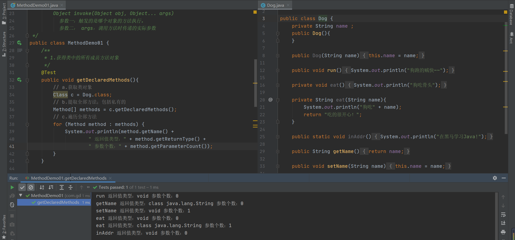Sort test results by duration
This screenshot has width=515, height=240.
pos(51,187)
